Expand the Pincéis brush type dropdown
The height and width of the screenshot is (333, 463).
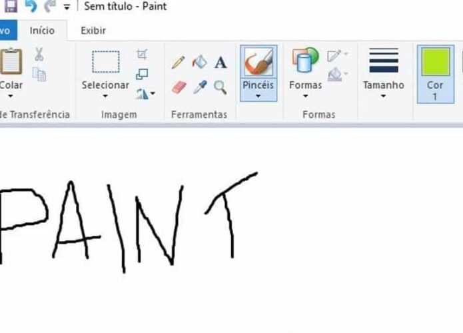(x=258, y=97)
